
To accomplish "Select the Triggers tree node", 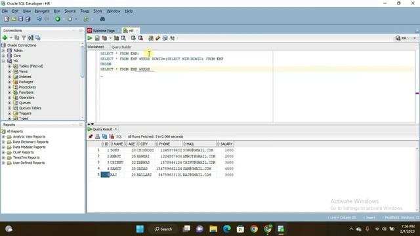I will tap(25, 113).
